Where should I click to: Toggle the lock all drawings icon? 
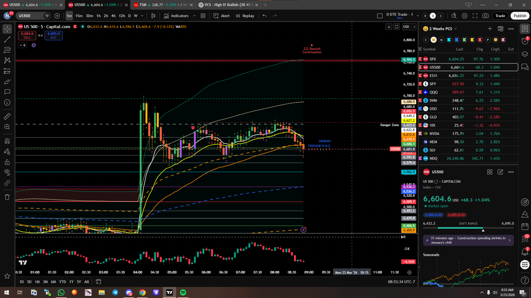coord(7,162)
